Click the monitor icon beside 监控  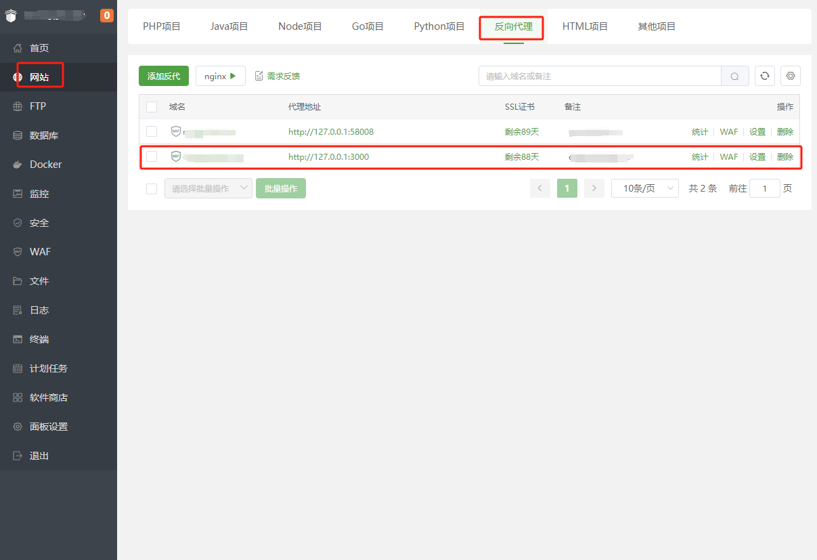pyautogui.click(x=18, y=194)
